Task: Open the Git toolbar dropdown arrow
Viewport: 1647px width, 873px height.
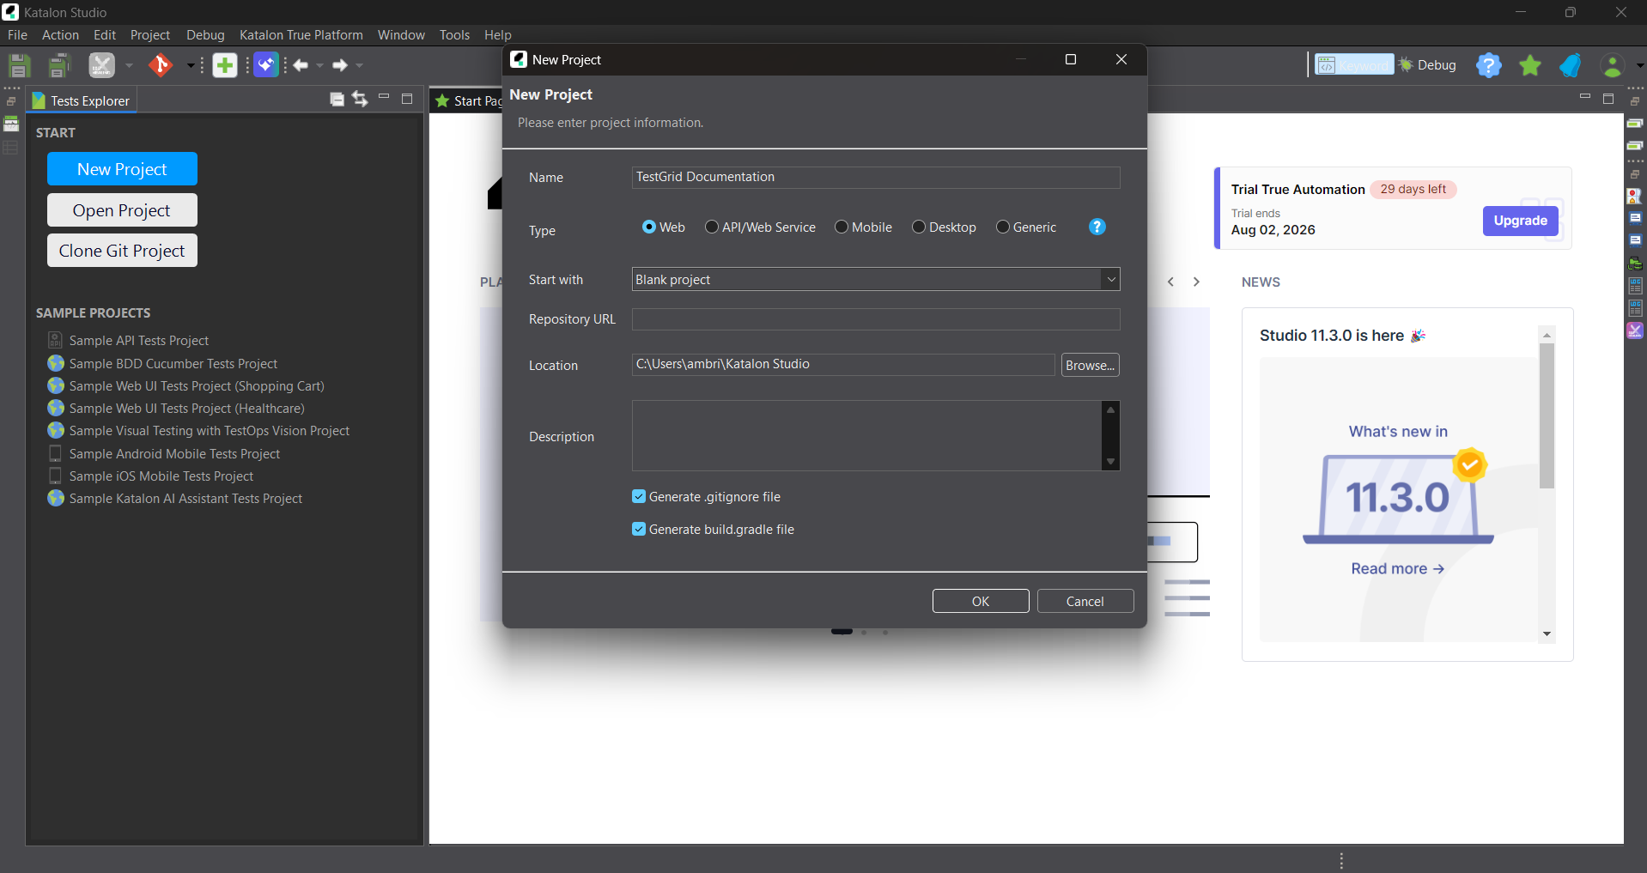Action: click(190, 65)
